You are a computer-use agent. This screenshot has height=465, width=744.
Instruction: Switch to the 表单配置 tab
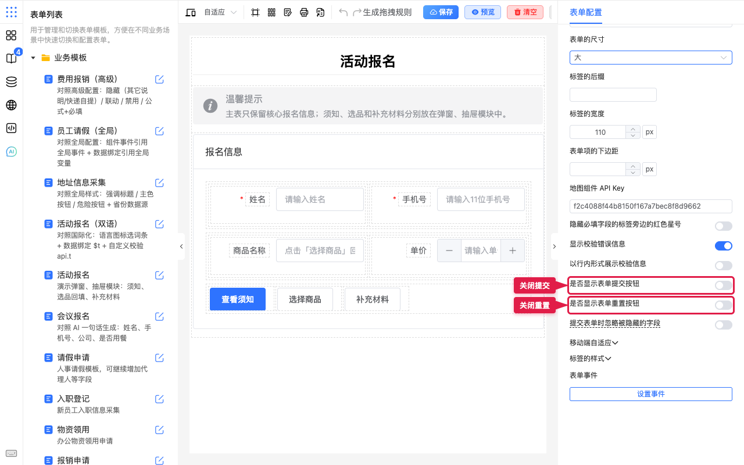click(x=586, y=12)
